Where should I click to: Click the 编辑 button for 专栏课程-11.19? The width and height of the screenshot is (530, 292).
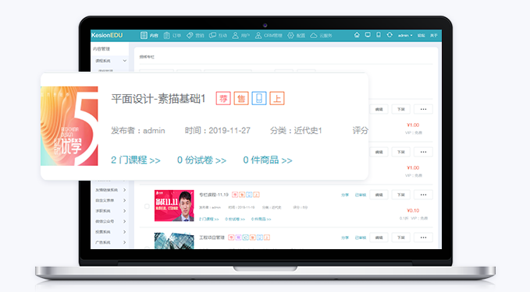[379, 195]
